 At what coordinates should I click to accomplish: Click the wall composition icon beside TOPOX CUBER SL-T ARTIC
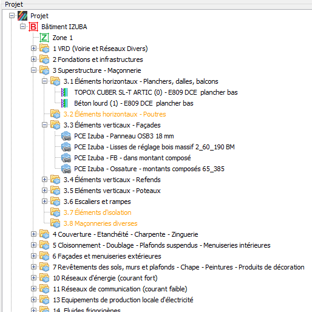coord(64,92)
